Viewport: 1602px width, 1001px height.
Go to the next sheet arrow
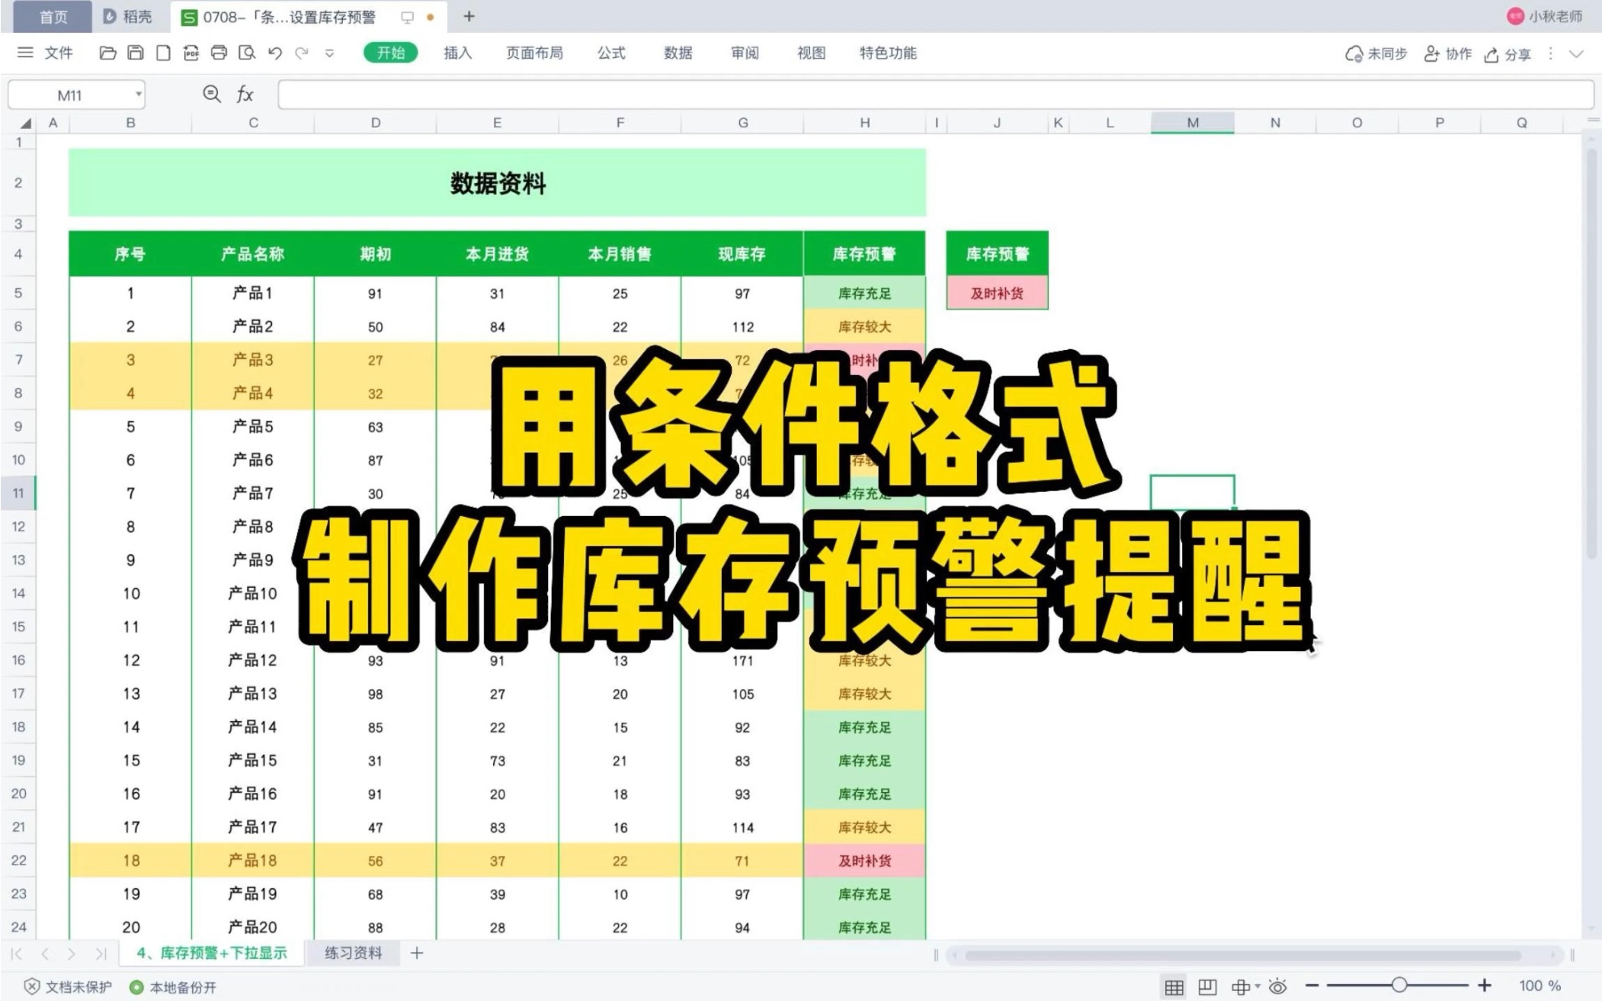coord(72,953)
